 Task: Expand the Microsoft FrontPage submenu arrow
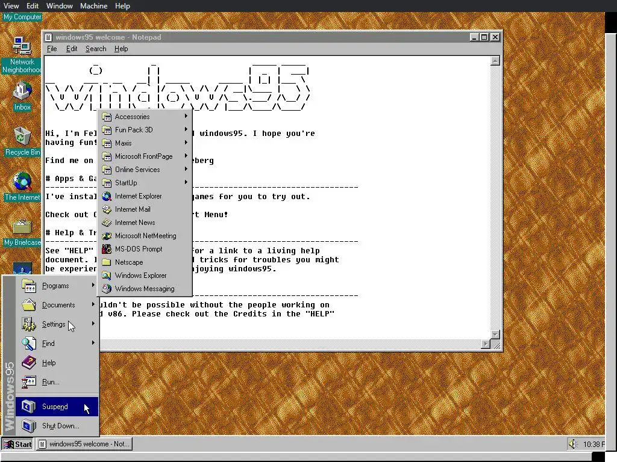pyautogui.click(x=186, y=156)
